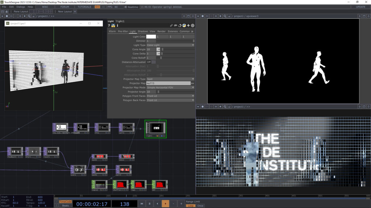Click the white Light Color swatch
371x208 pixels.
tap(151, 36)
